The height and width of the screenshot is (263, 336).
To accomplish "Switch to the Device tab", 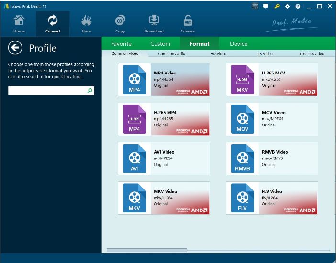I will click(238, 43).
